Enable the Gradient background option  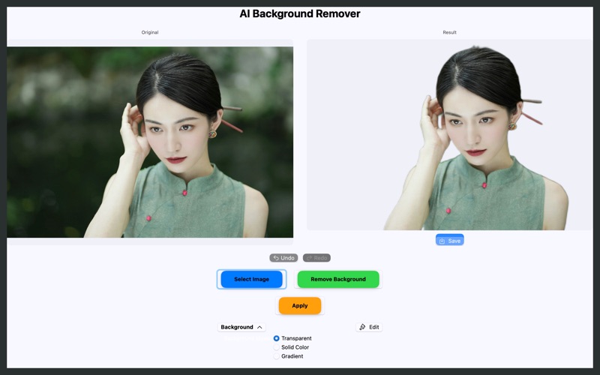(276, 356)
